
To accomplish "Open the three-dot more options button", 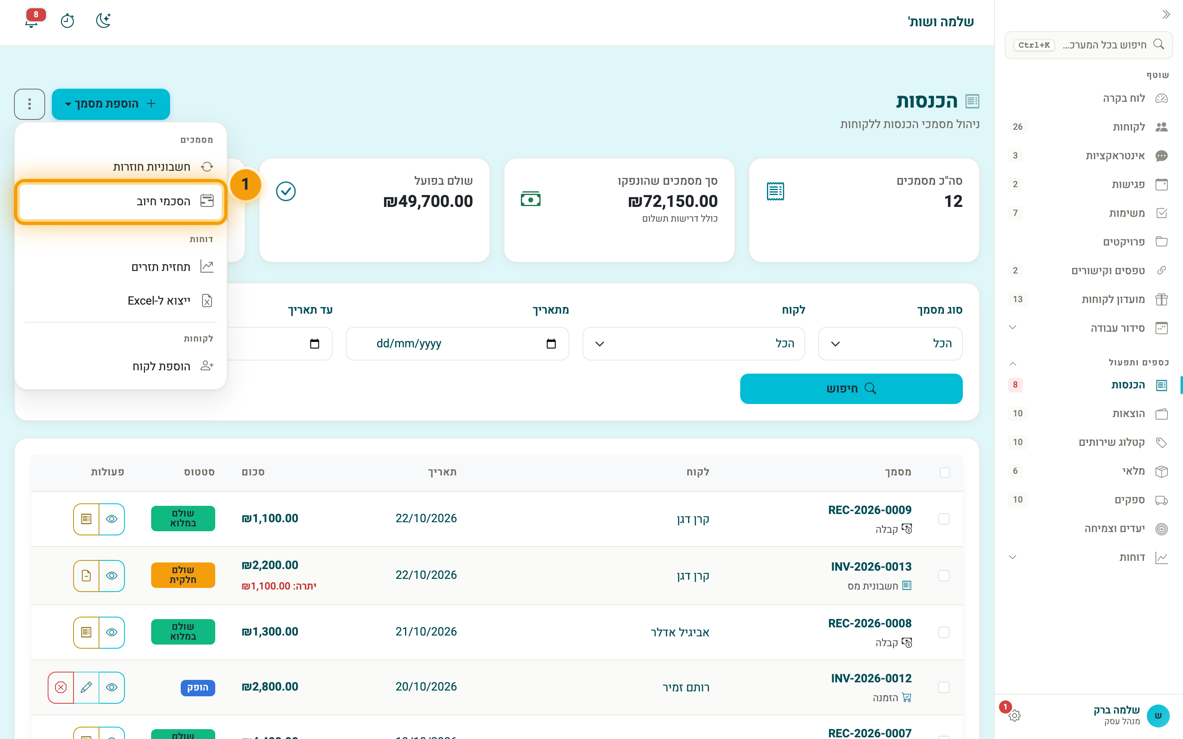I will coord(30,104).
